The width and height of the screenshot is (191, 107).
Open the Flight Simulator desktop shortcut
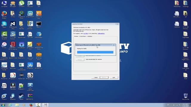(x=30, y=25)
